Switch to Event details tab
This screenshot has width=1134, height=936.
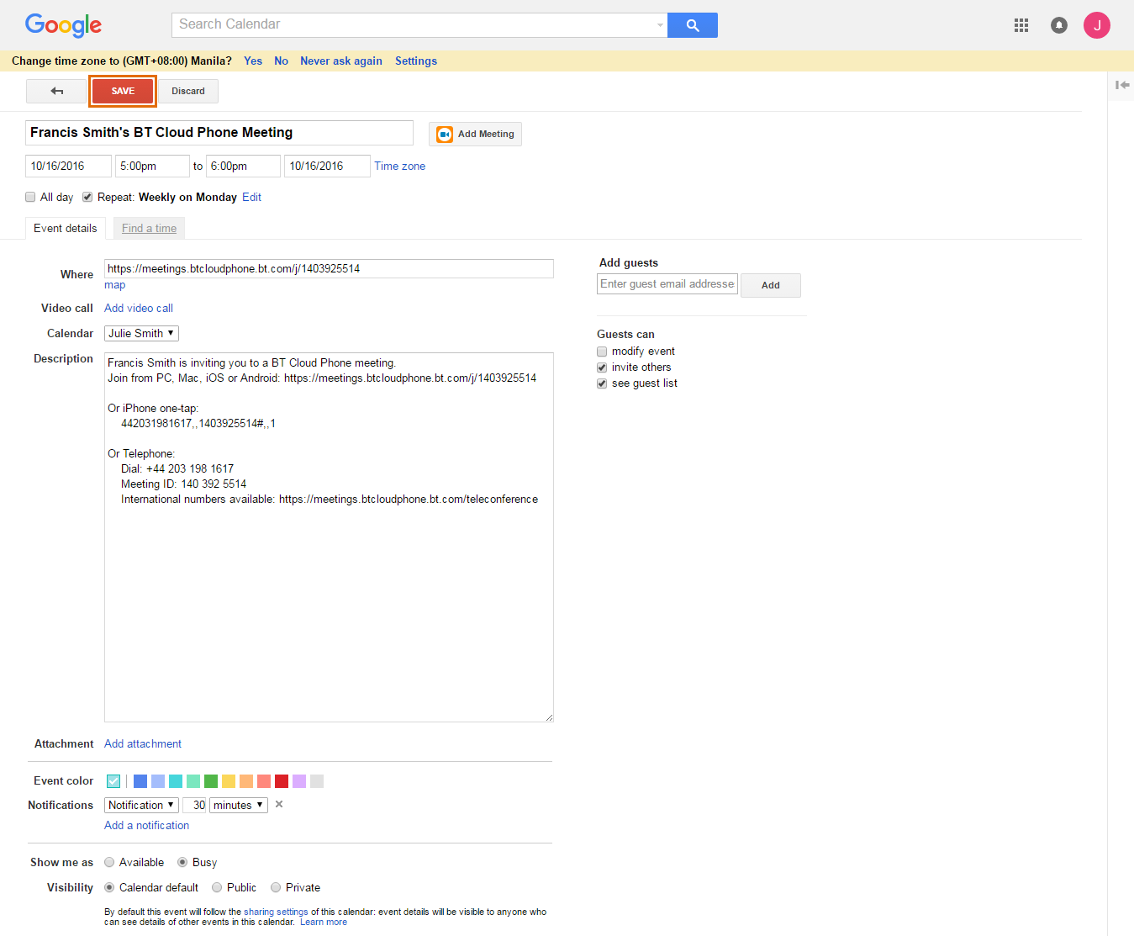coord(66,228)
